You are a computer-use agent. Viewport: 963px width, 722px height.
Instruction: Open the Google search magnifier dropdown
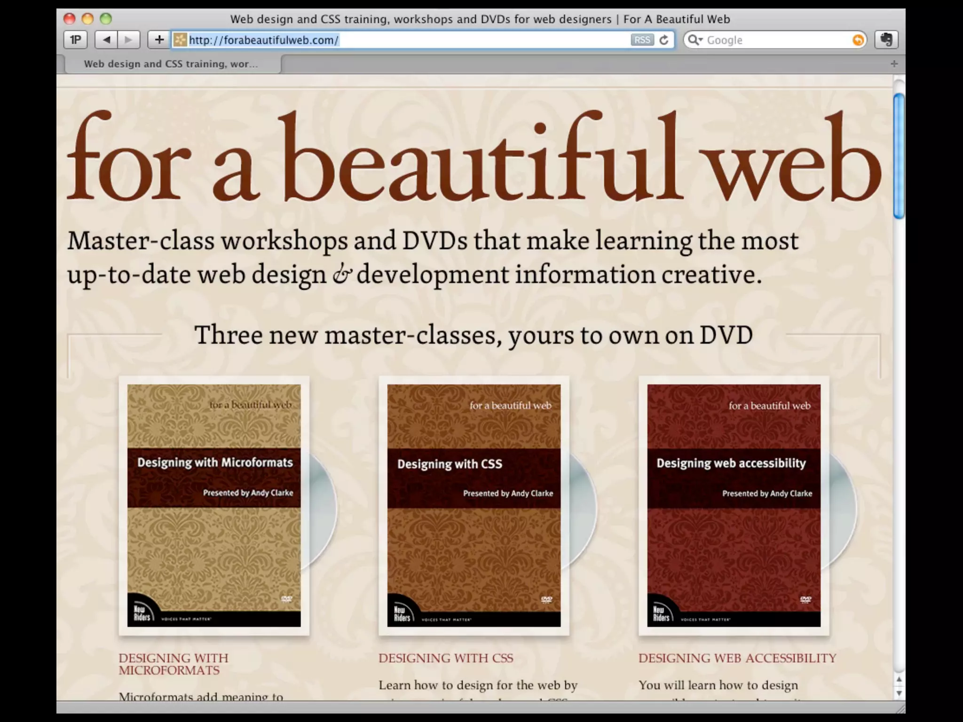(695, 40)
